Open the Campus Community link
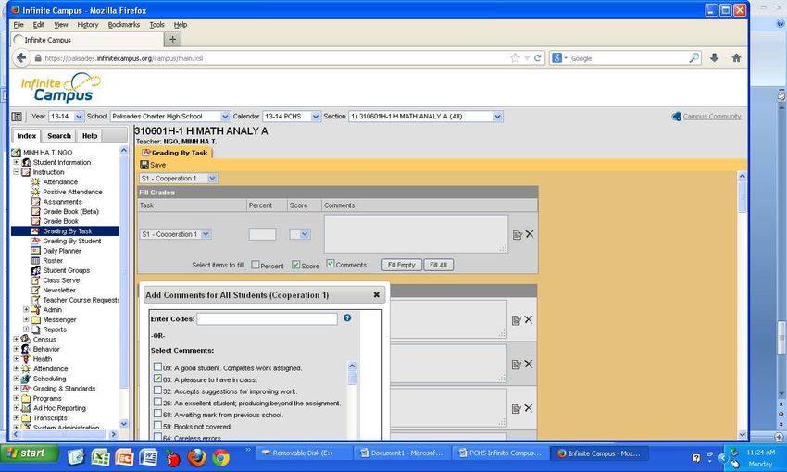The image size is (787, 472). click(711, 117)
